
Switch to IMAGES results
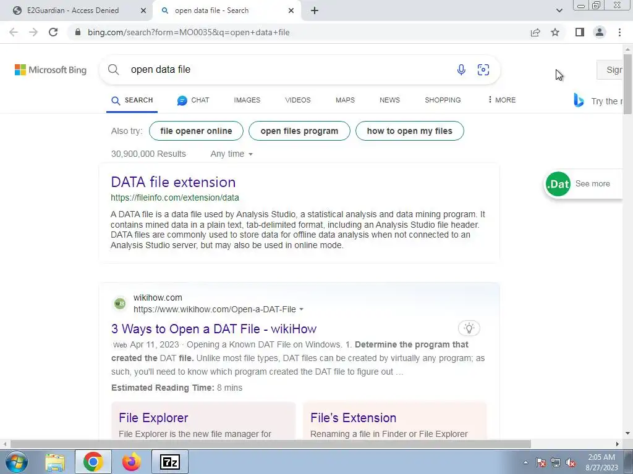click(247, 100)
